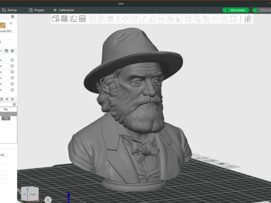Open the 'PE...' dropdown in lower sidebar

point(3,155)
